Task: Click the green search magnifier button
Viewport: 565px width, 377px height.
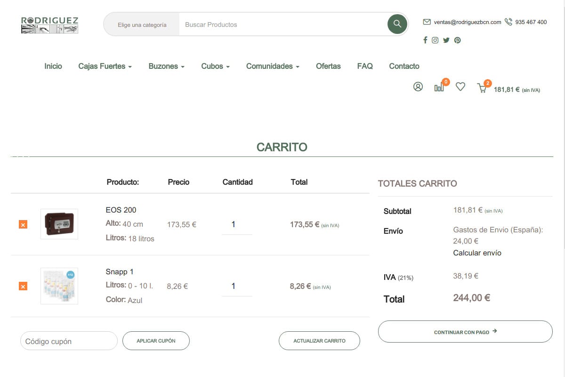Action: [x=397, y=24]
